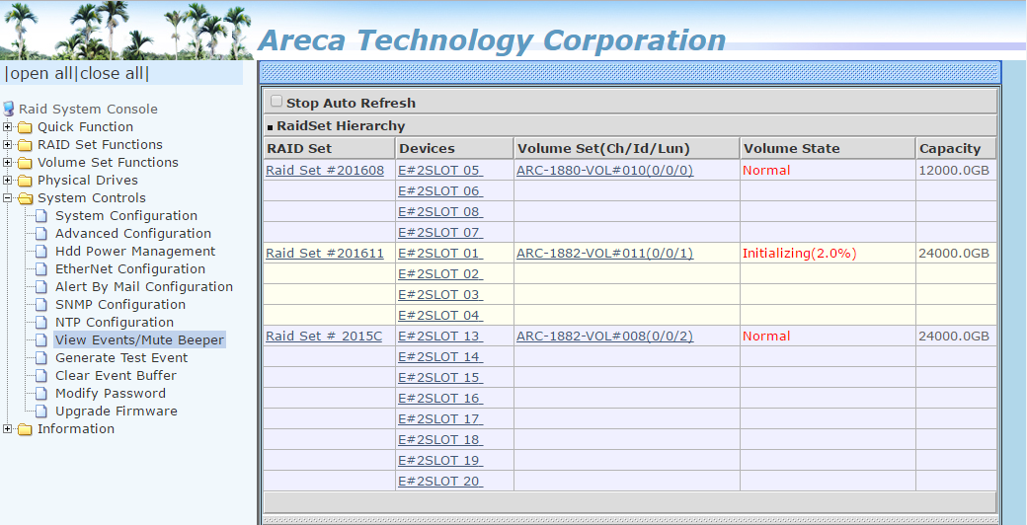Collapse the System Controls tree node

tap(8, 198)
